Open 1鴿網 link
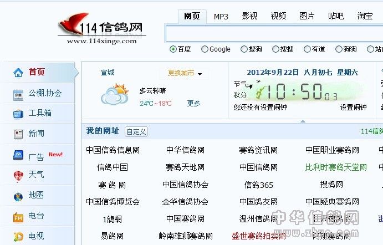 [113, 220]
